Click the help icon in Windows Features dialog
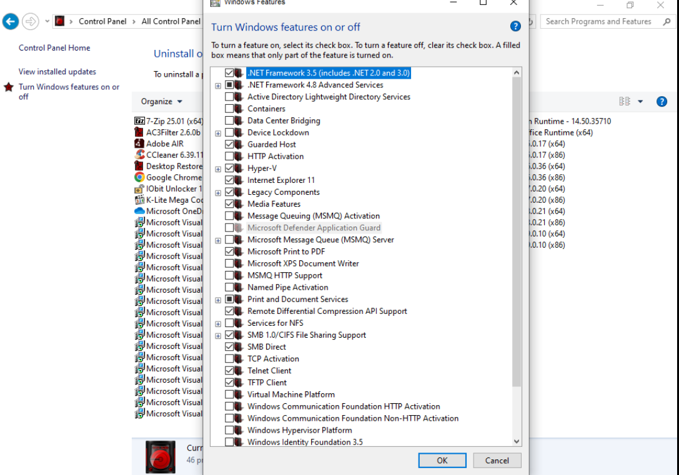The width and height of the screenshot is (679, 475). [x=515, y=26]
